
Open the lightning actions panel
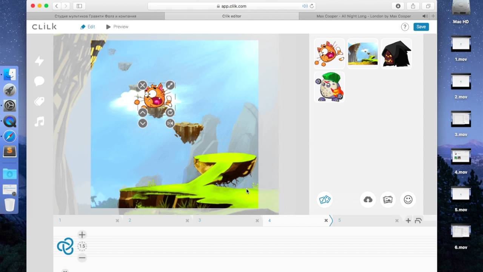[39, 61]
